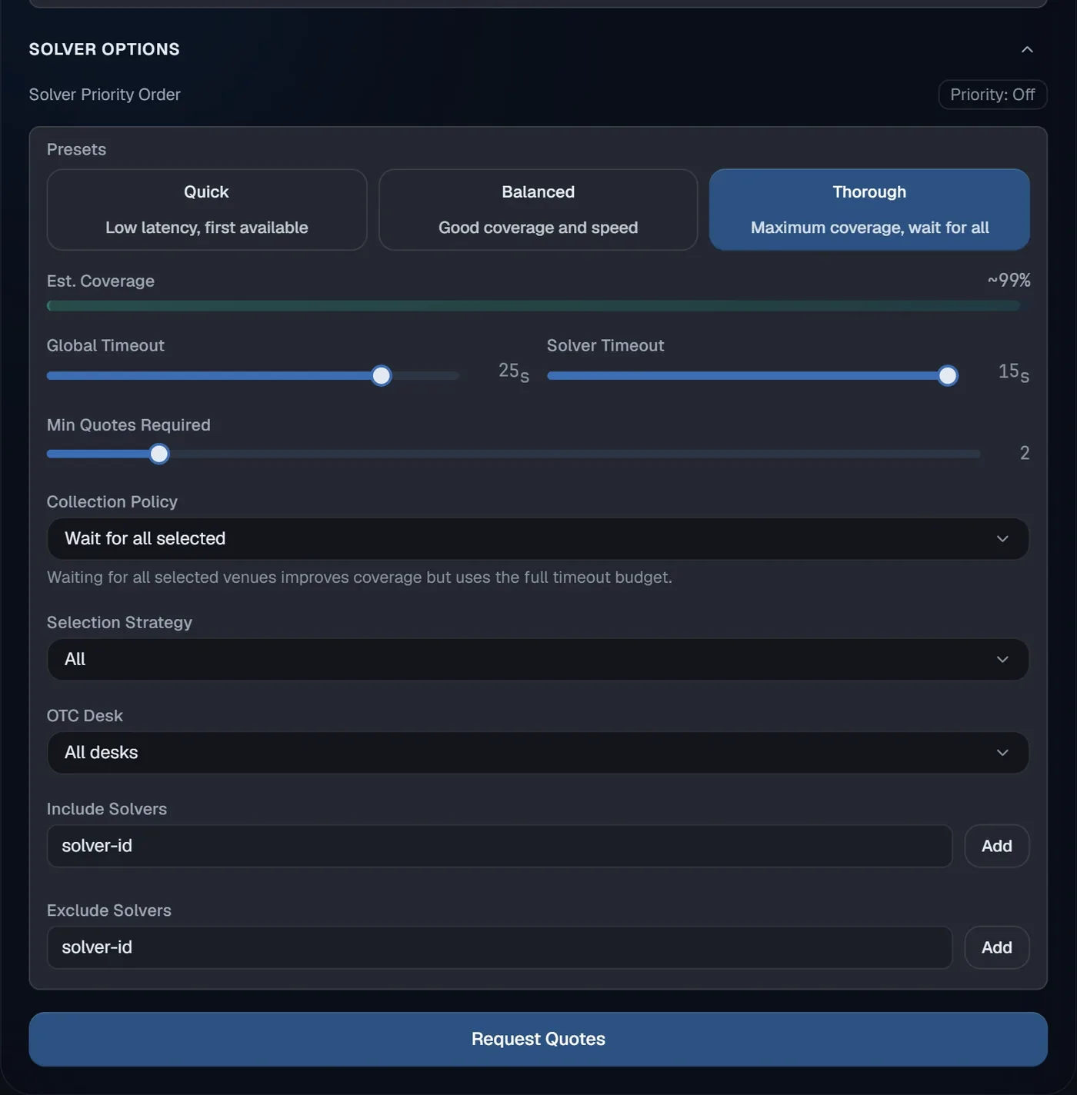The height and width of the screenshot is (1095, 1077).
Task: Focus the Exclude Solvers input field
Action: tap(499, 947)
